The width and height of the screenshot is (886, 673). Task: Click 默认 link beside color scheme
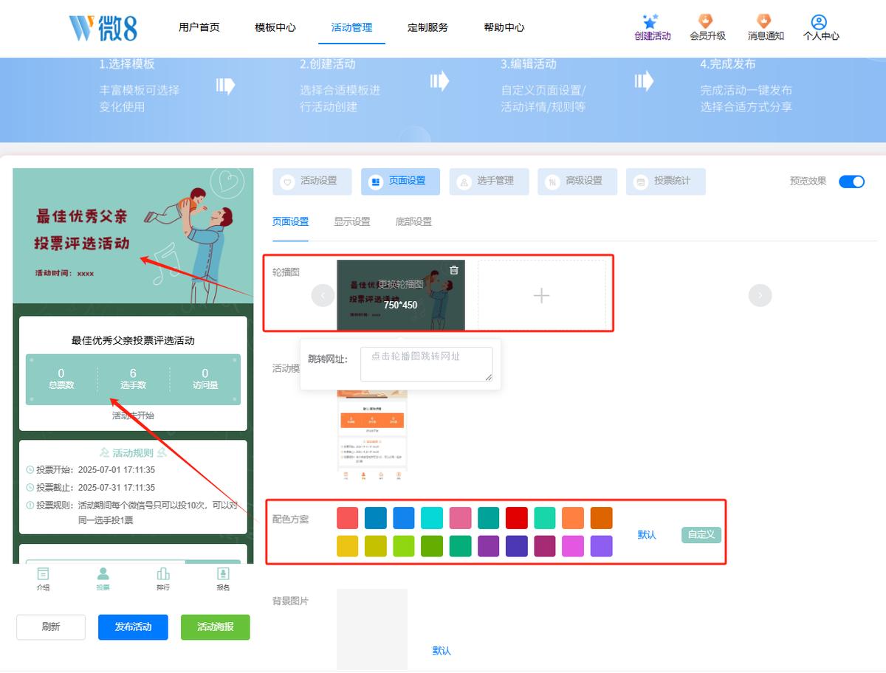click(x=647, y=534)
